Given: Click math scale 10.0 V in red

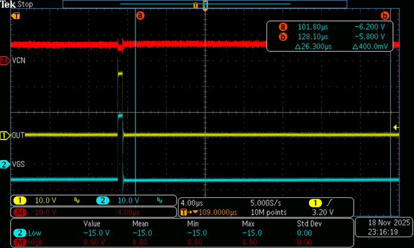Looking at the screenshot, I should (x=45, y=212).
